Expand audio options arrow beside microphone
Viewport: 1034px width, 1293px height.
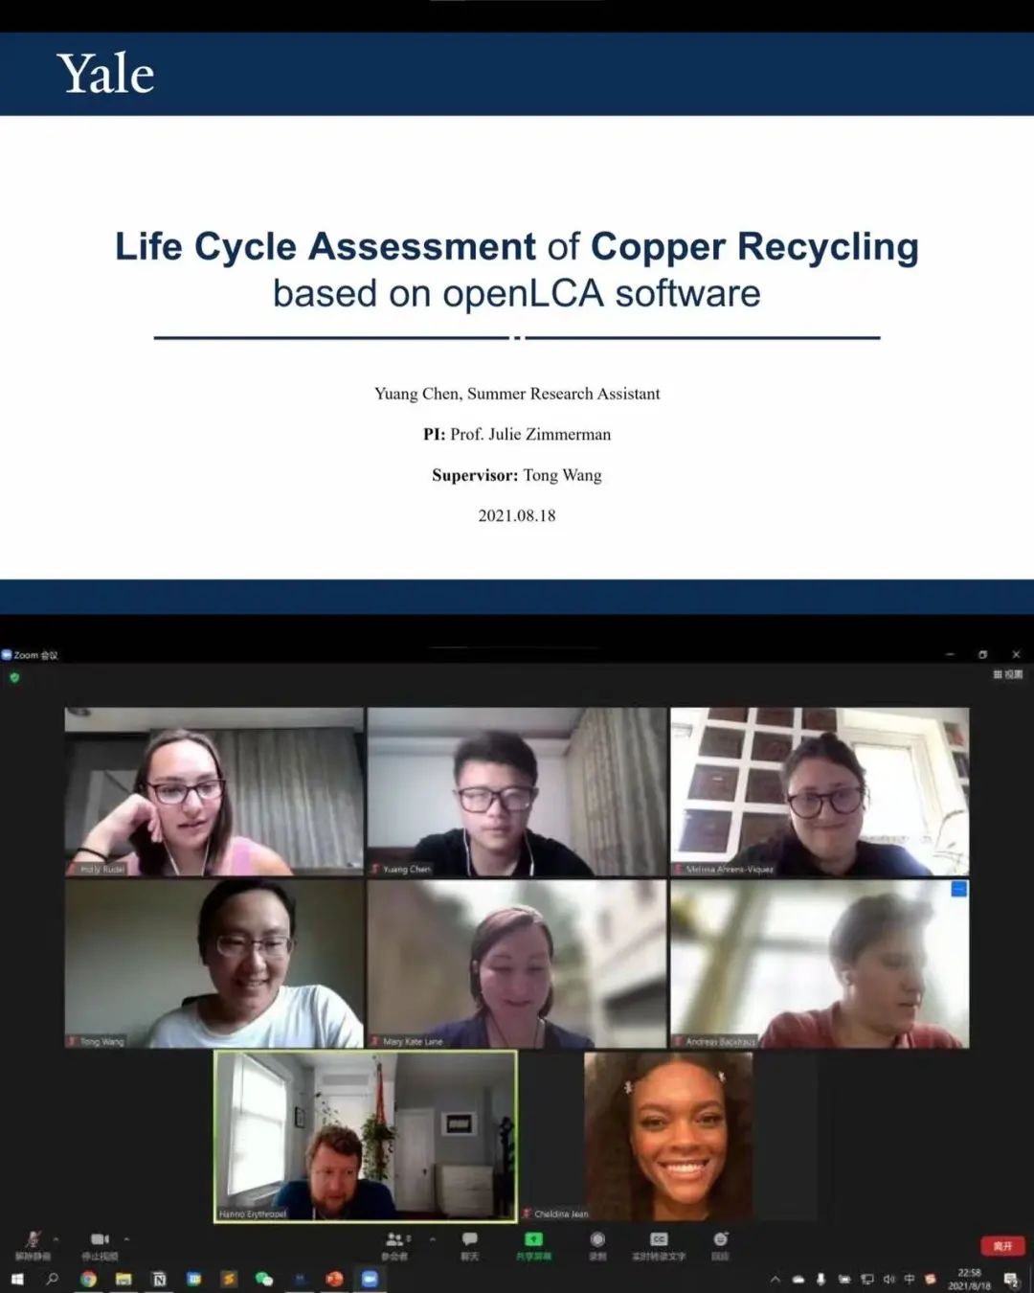56,1239
